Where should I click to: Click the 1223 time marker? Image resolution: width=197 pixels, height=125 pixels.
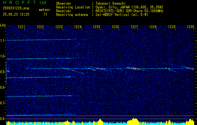59,27
